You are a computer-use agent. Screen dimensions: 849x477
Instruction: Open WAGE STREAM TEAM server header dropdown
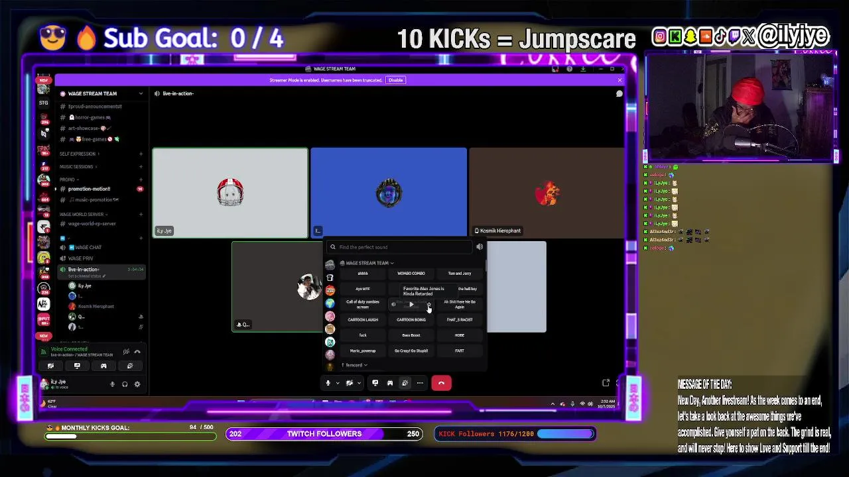[x=101, y=93]
